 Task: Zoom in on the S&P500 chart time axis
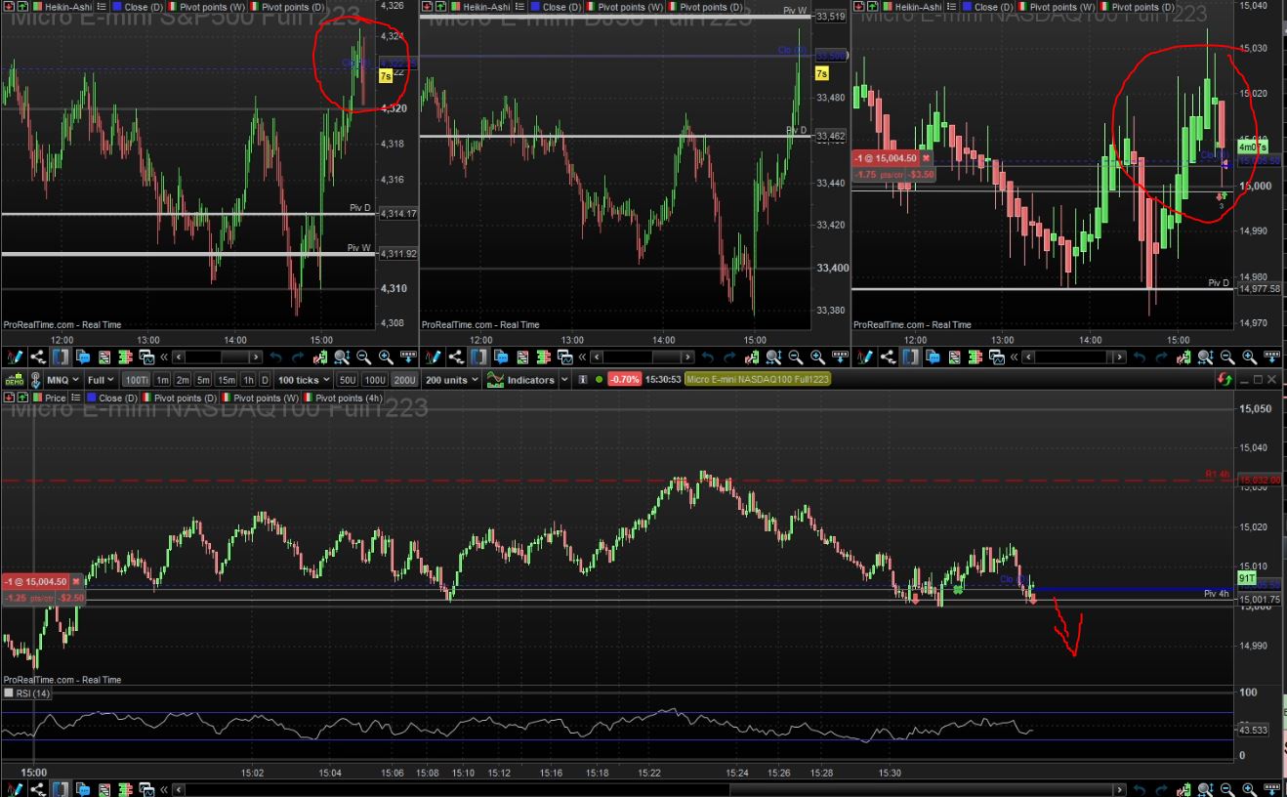tap(385, 357)
